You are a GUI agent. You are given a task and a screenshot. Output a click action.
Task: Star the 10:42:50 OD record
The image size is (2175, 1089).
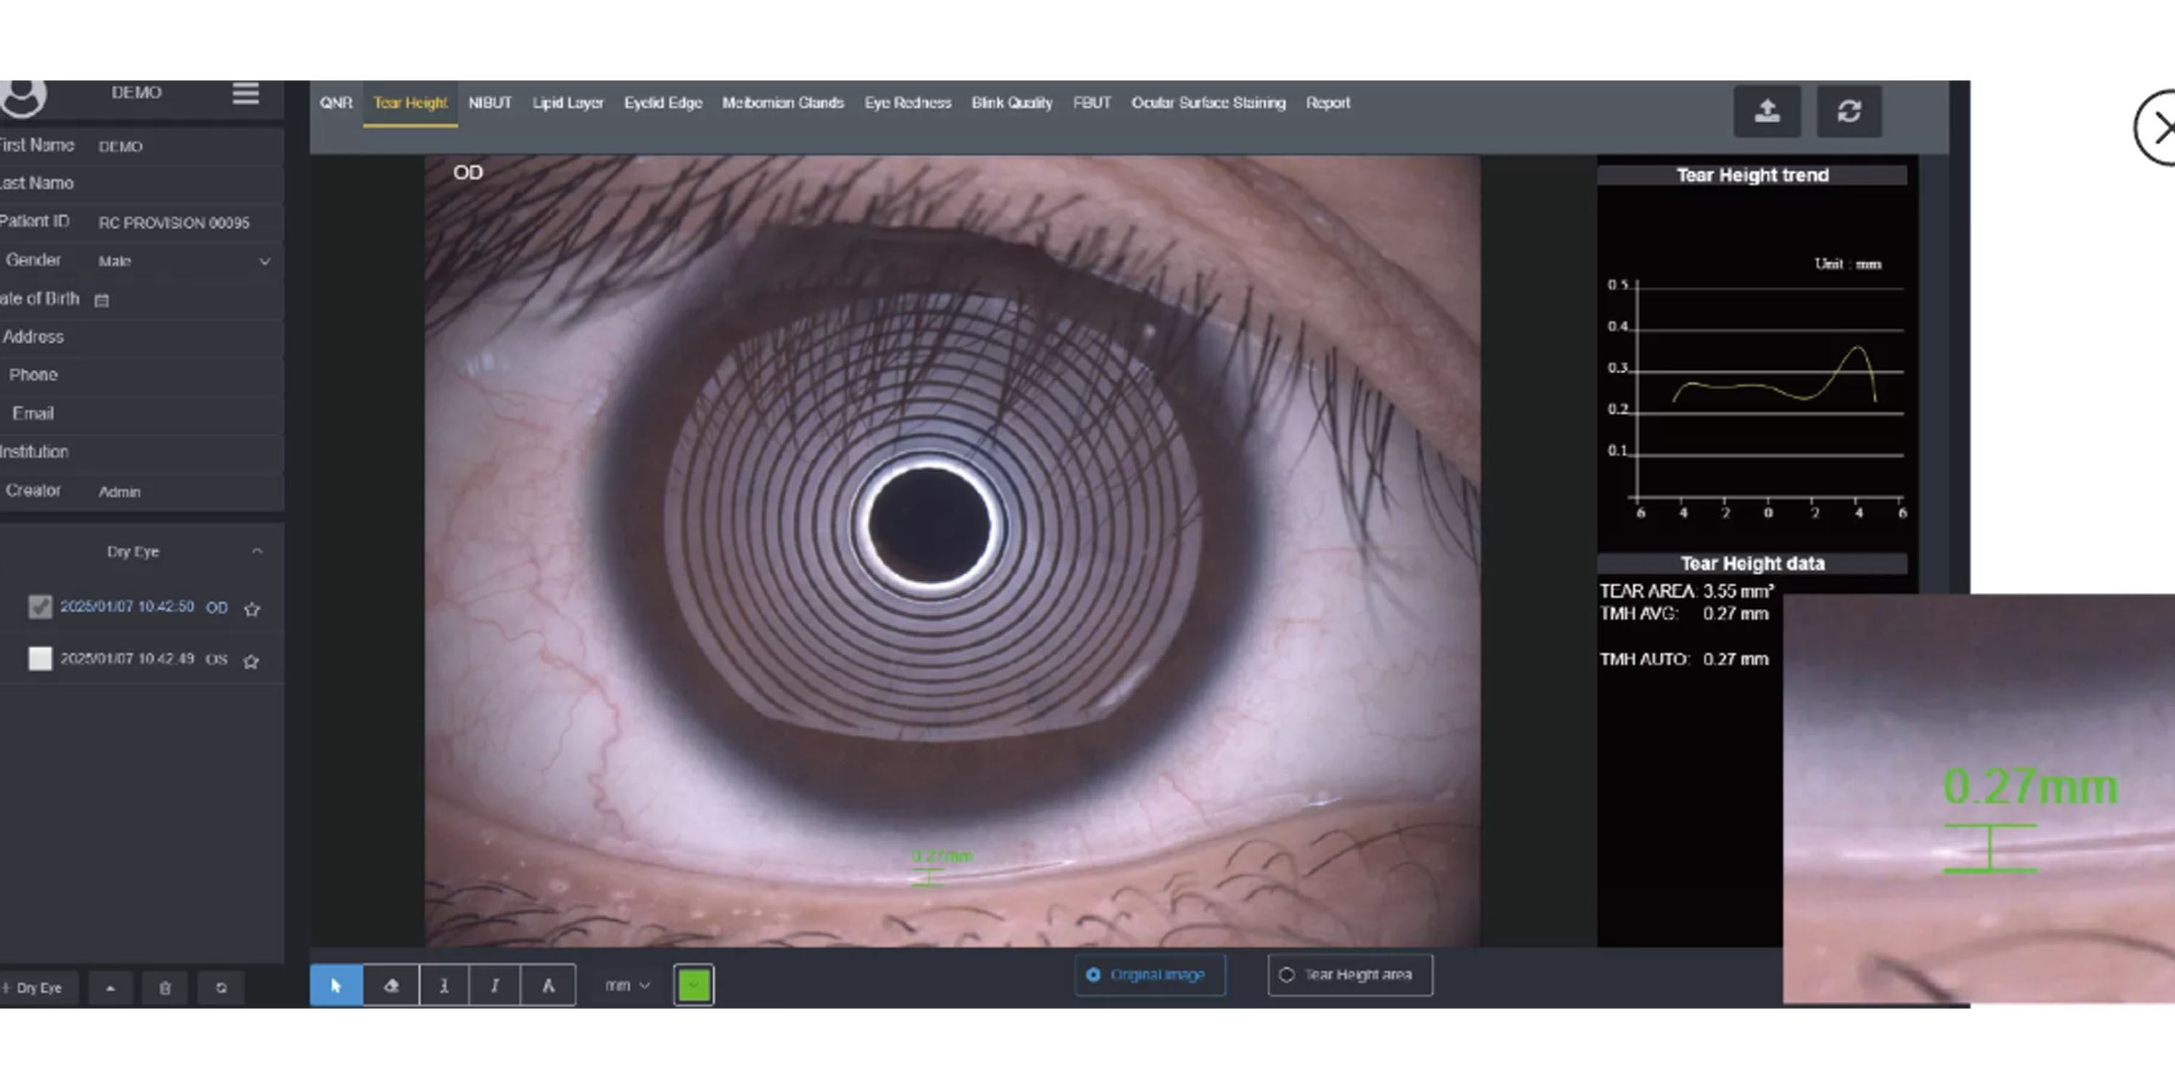[x=252, y=608]
